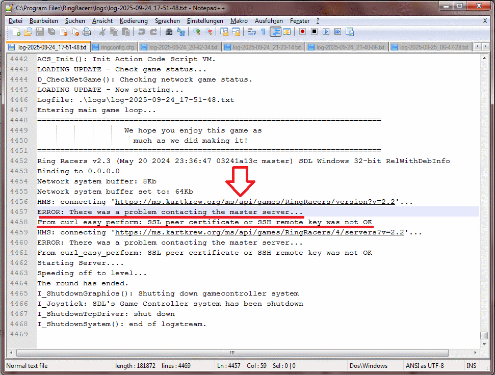This screenshot has height=375, width=495.
Task: Stop macro recording with the black square
Action: coord(314,32)
